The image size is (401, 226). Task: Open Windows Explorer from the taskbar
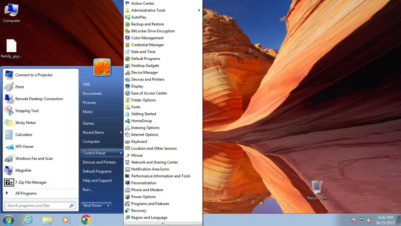click(x=47, y=220)
